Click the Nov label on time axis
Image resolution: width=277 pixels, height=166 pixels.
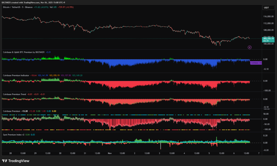[x=110, y=153]
